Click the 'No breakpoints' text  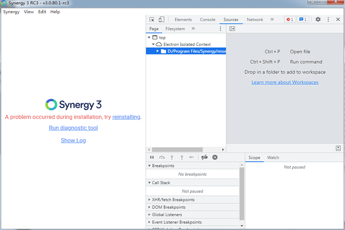192,174
